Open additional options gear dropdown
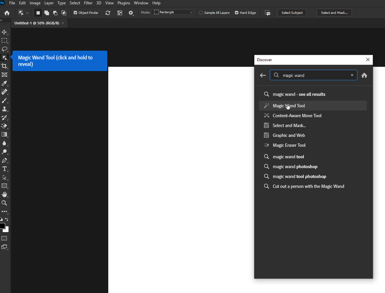Screen dimensions: 385x293 point(131,13)
